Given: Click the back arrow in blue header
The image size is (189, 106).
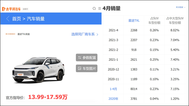Looking at the screenshot, I should [8, 19].
